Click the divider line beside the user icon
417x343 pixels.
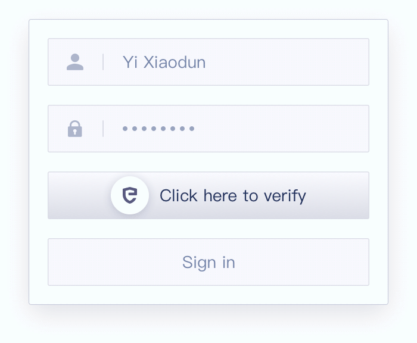pyautogui.click(x=103, y=62)
